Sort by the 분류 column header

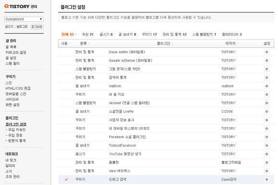[85, 44]
